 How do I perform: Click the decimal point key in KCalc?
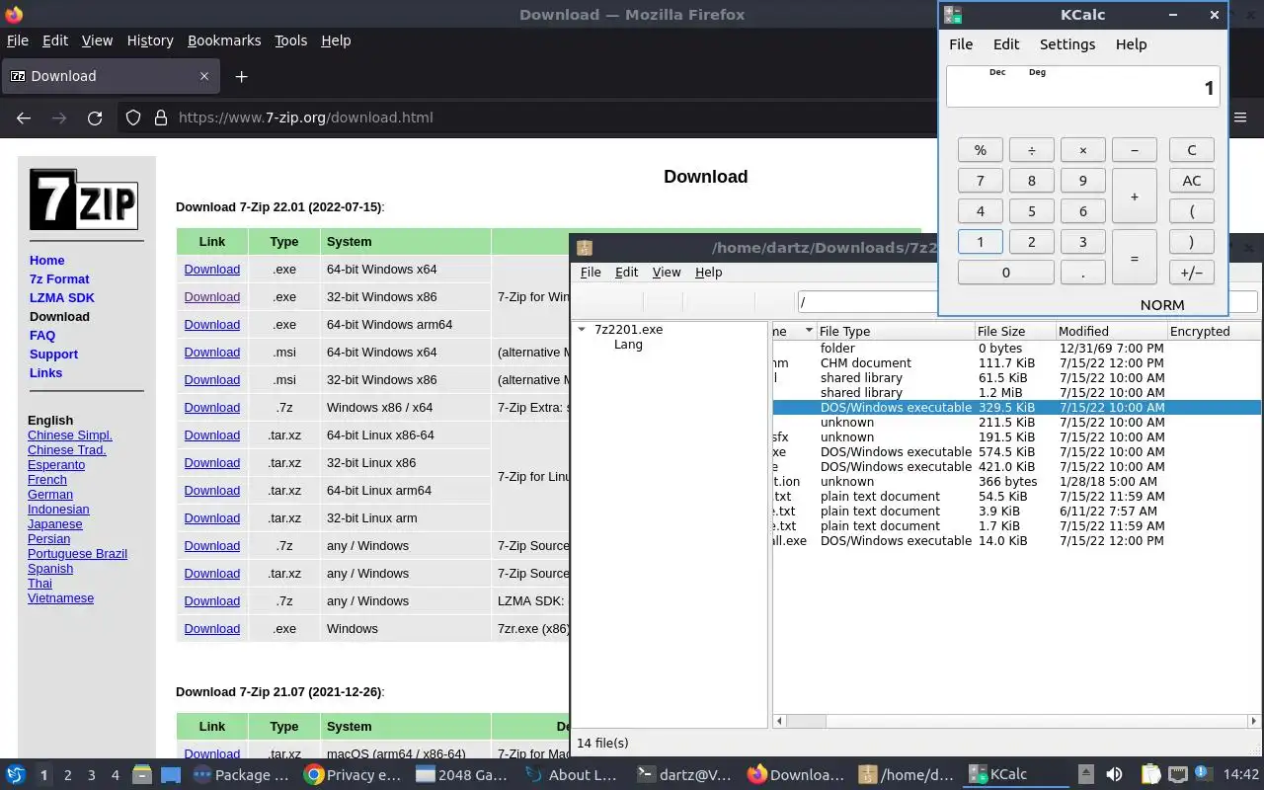1082,273
